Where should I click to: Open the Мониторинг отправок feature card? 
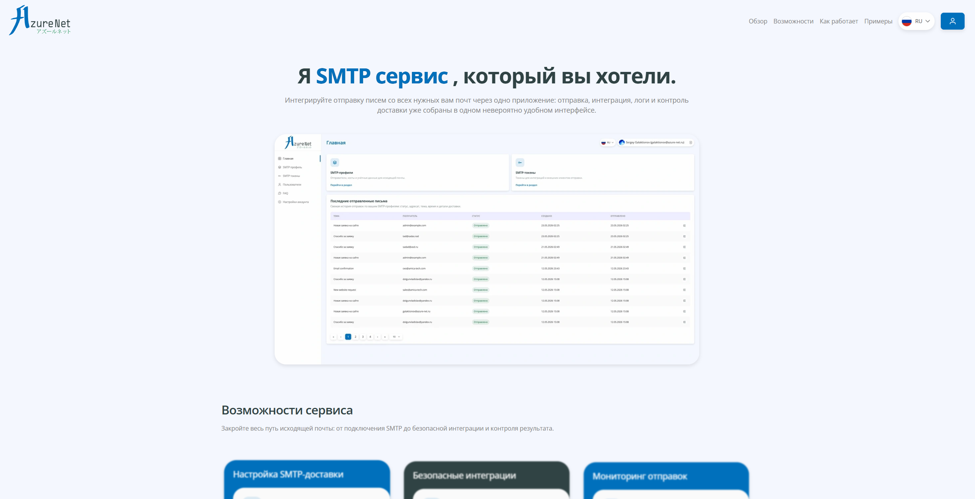666,481
